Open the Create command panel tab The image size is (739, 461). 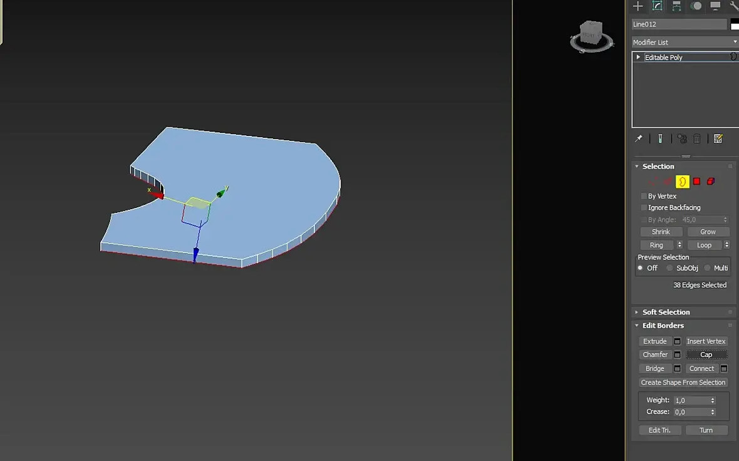tap(638, 6)
